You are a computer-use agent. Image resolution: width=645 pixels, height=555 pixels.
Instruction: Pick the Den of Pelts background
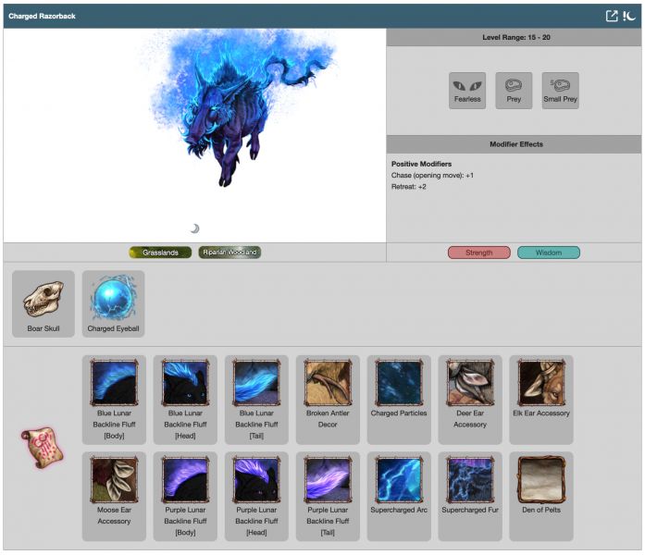coord(540,496)
